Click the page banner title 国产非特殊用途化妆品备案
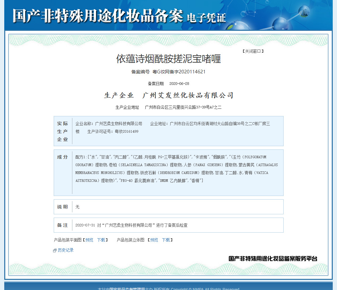The height and width of the screenshot is (290, 337). click(x=98, y=16)
